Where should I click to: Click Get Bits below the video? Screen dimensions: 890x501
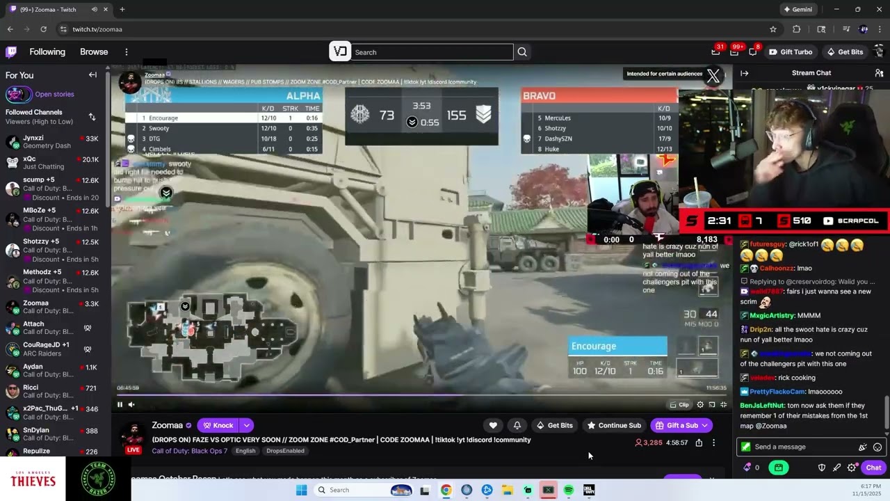coord(554,425)
